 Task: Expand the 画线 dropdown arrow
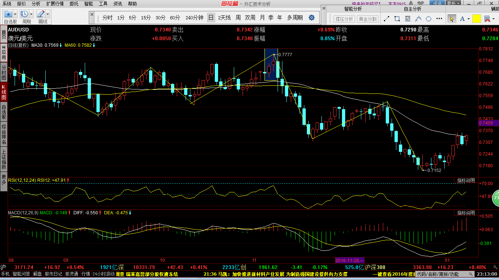(x=47, y=14)
